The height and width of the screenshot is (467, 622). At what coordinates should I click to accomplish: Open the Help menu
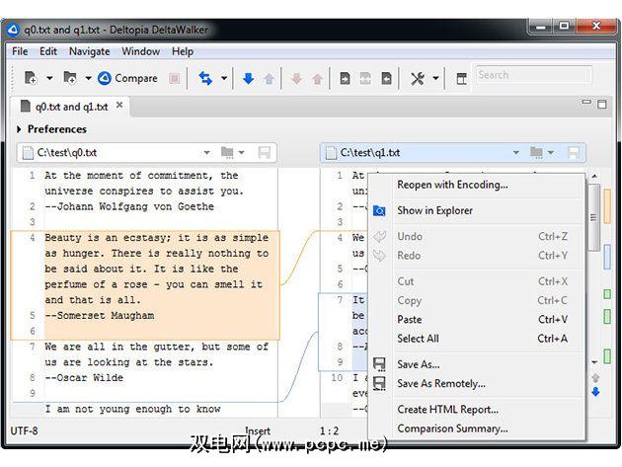[x=183, y=51]
